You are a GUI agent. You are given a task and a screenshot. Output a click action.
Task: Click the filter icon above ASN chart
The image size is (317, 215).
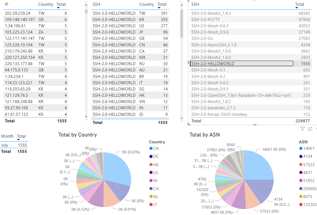302,129
